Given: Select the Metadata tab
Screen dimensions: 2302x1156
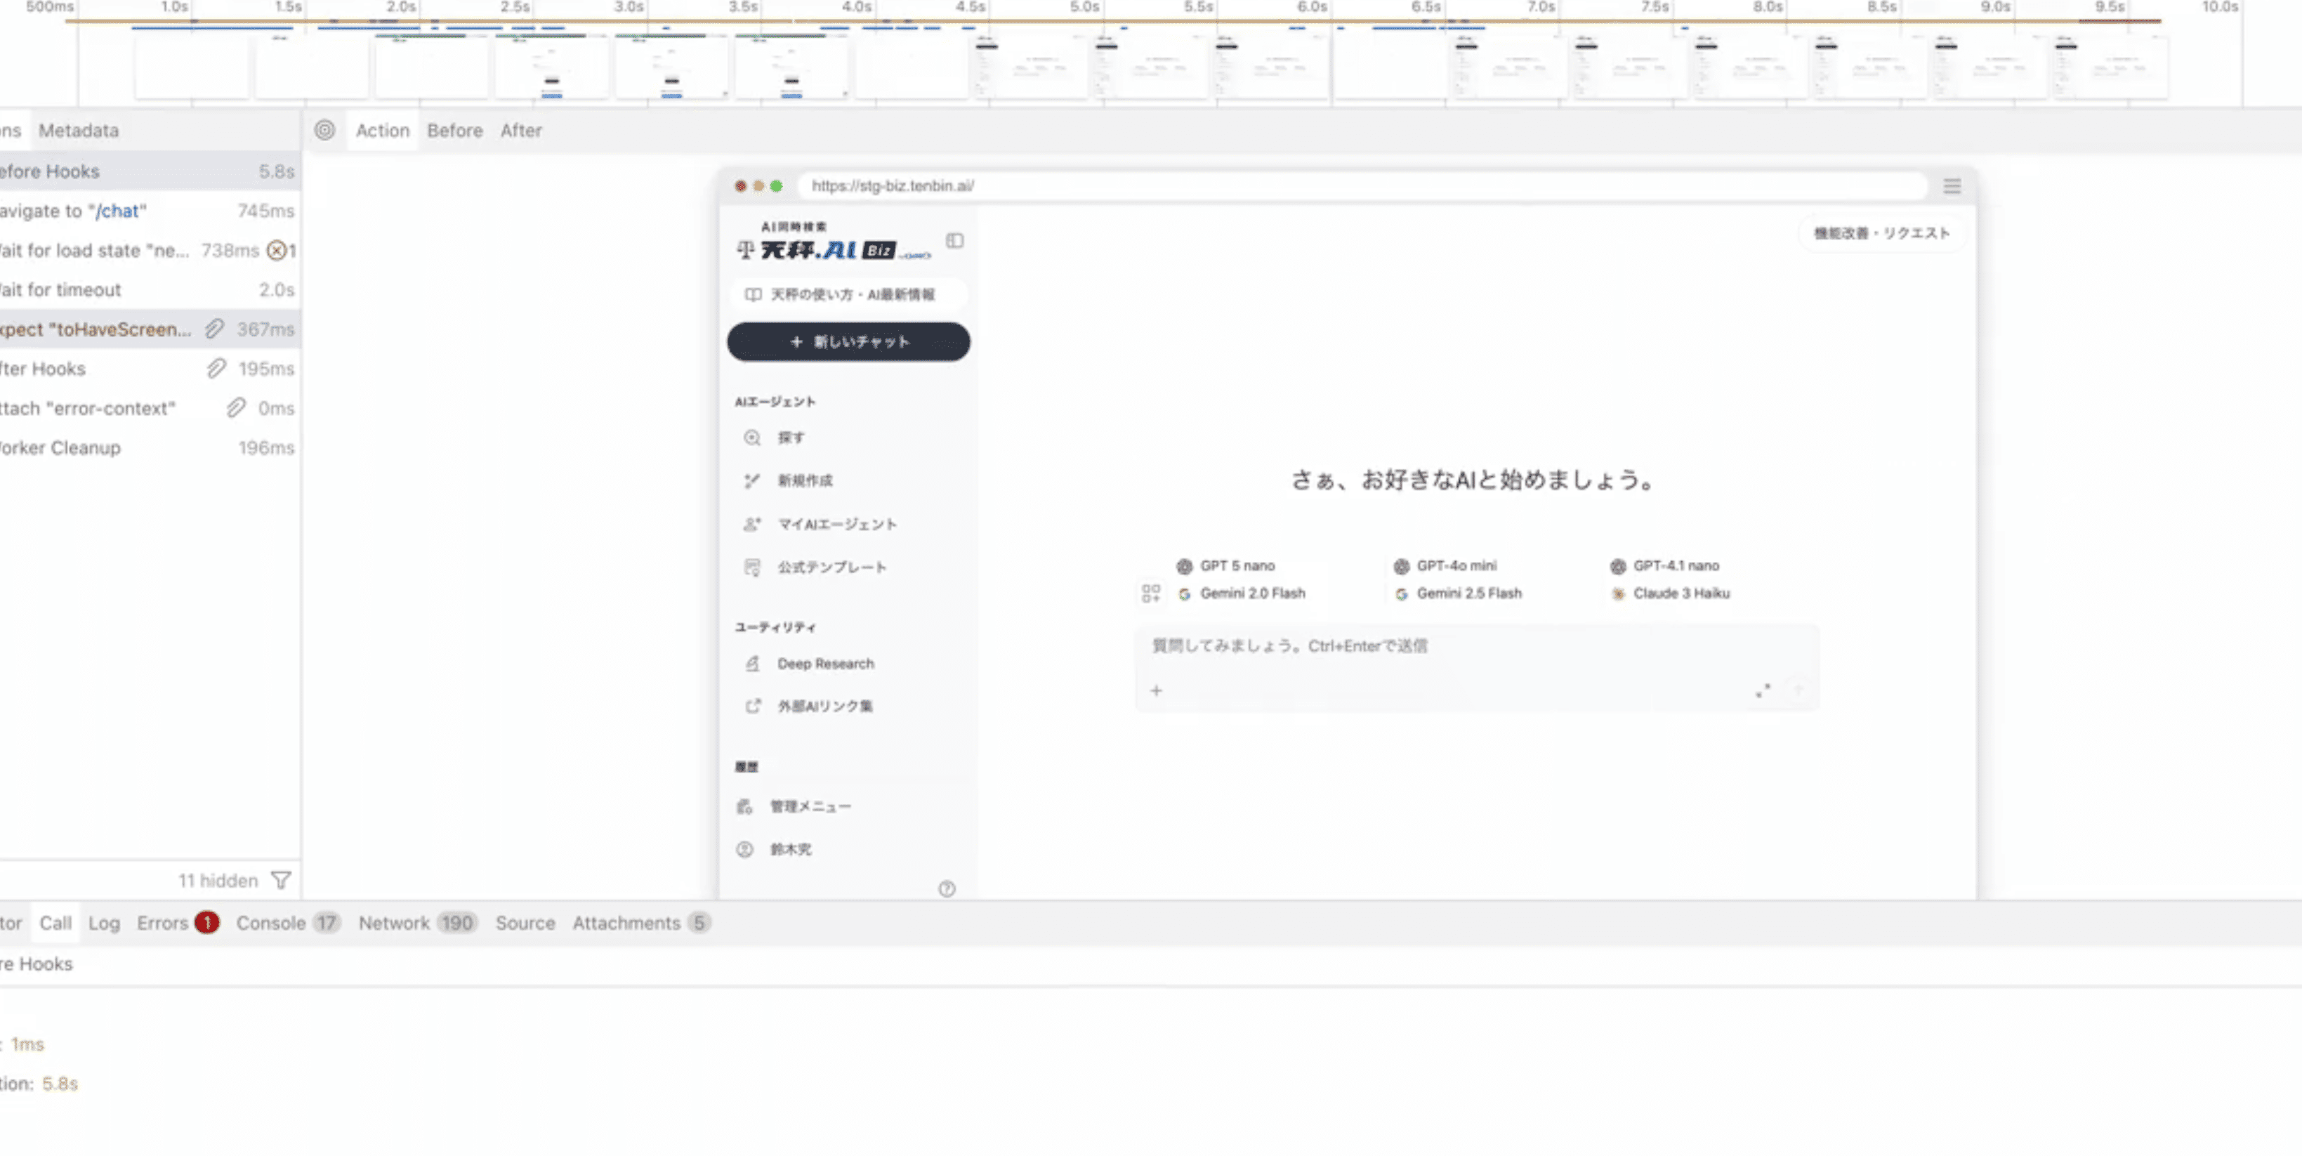Looking at the screenshot, I should tap(79, 131).
